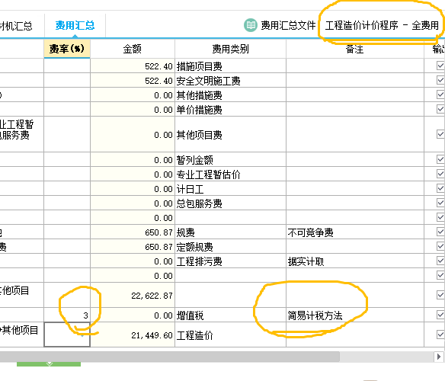Click the 简易计税方法 remark cell
Viewport: 445px width, 381px height.
tap(355, 315)
